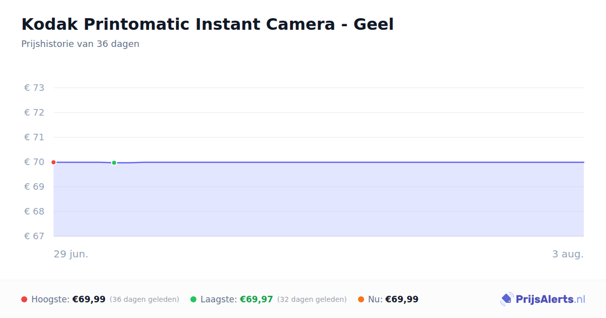This screenshot has width=606, height=318.
Task: Click the € 67 axis label
Action: click(x=34, y=236)
